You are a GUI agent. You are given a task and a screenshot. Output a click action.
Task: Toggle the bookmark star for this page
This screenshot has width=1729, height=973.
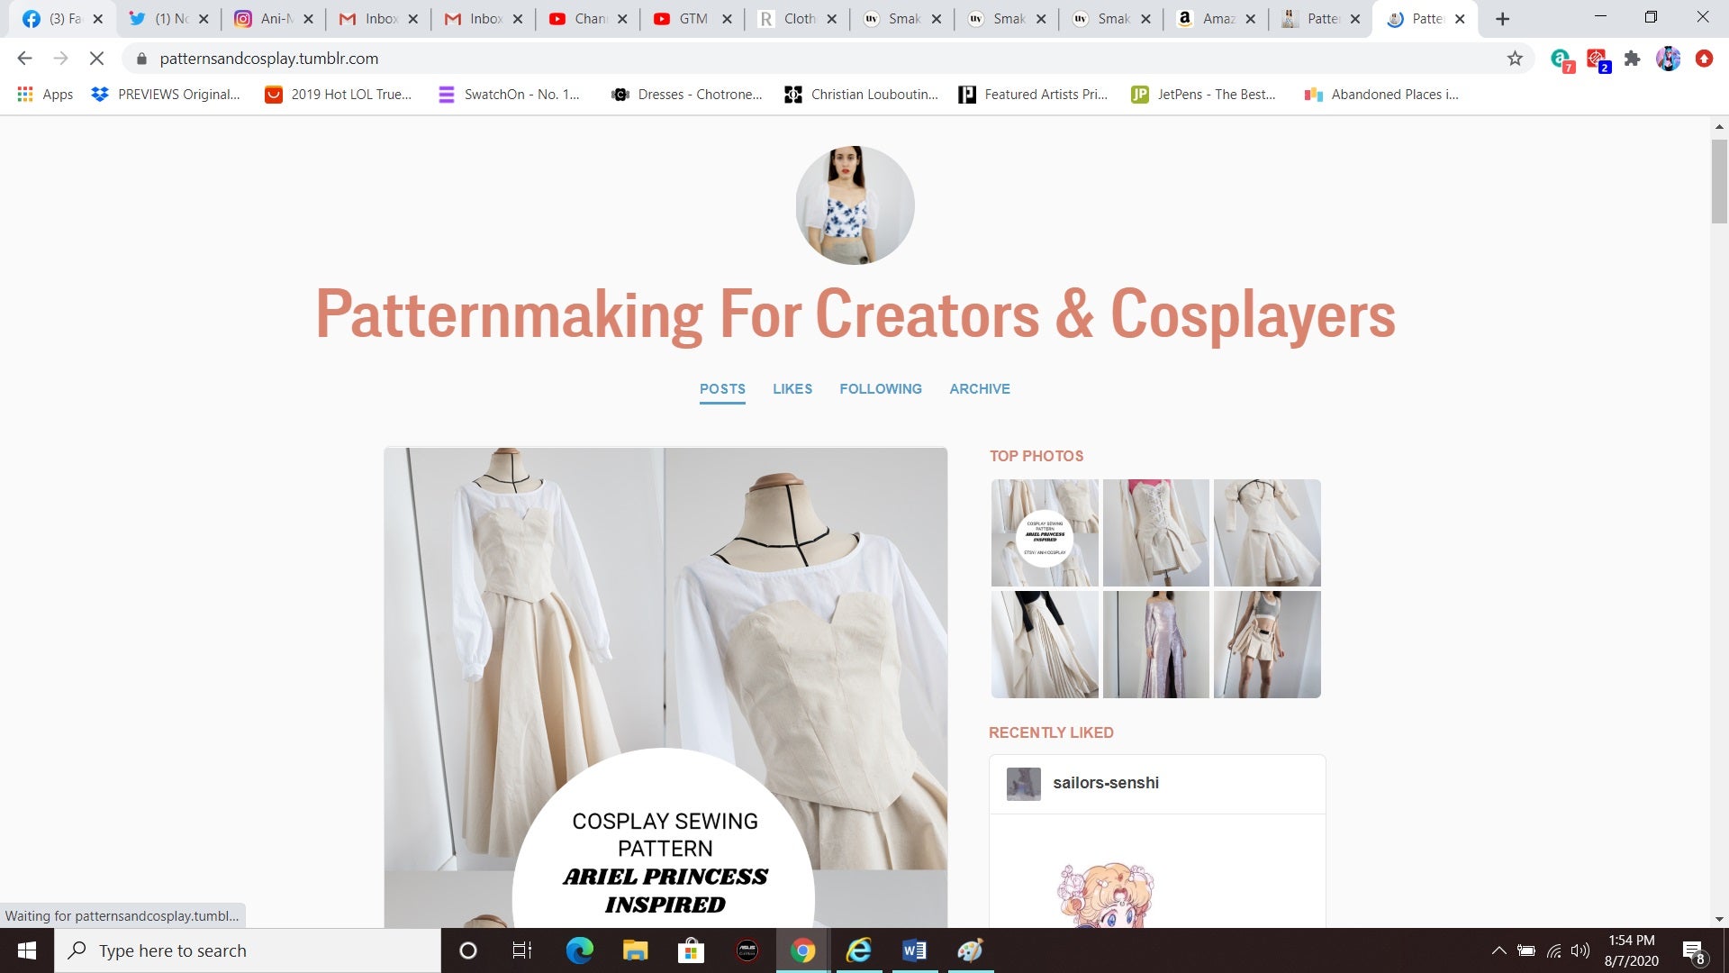coord(1514,59)
